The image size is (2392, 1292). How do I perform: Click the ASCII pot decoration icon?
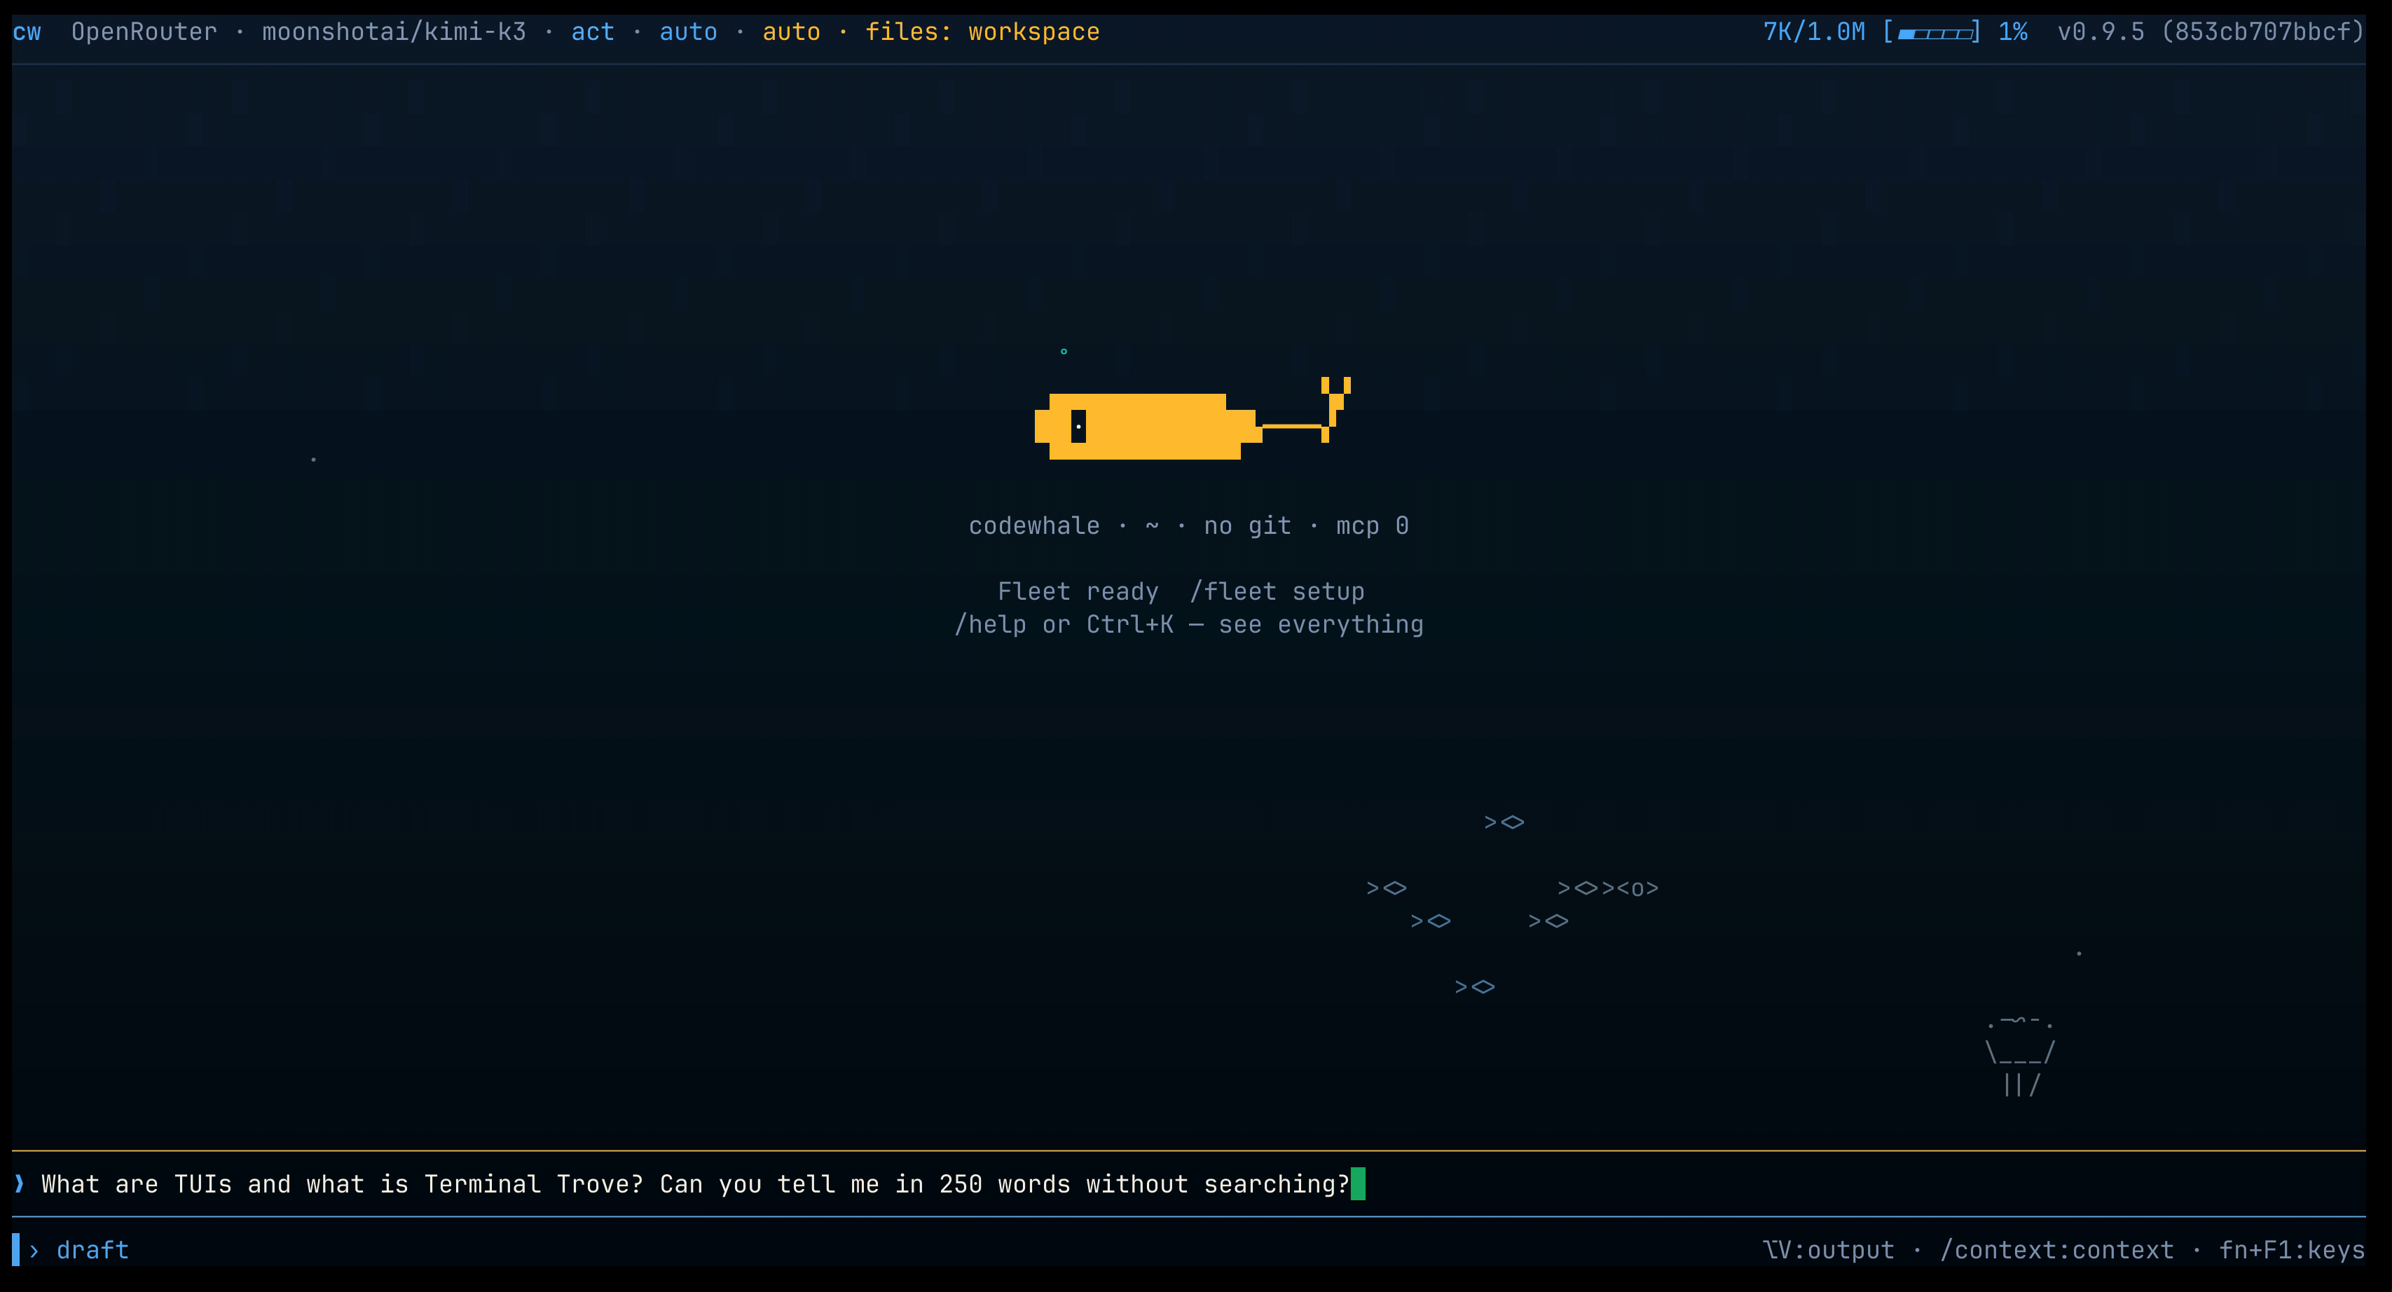[x=2021, y=1056]
